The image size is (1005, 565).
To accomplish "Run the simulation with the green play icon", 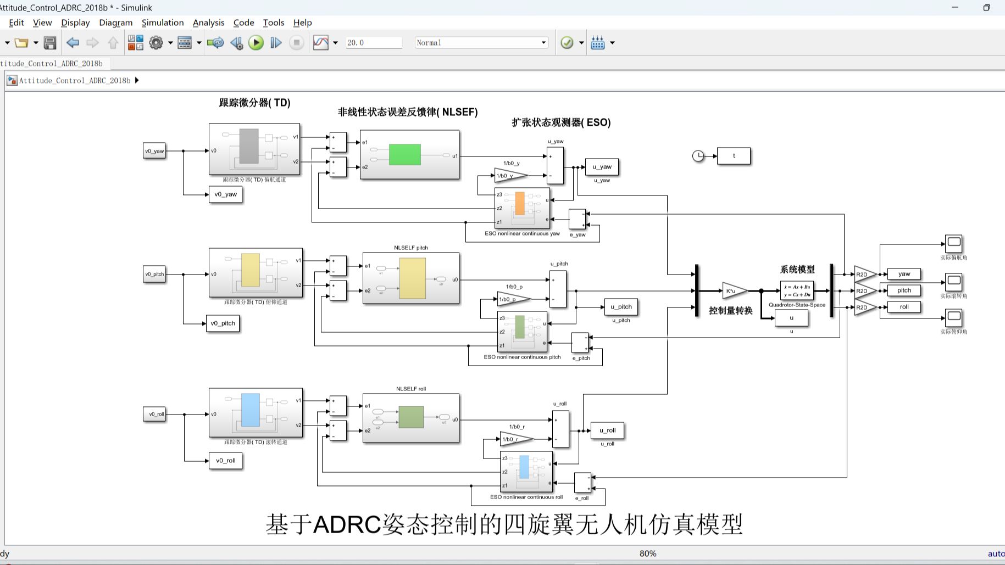I will coord(256,42).
